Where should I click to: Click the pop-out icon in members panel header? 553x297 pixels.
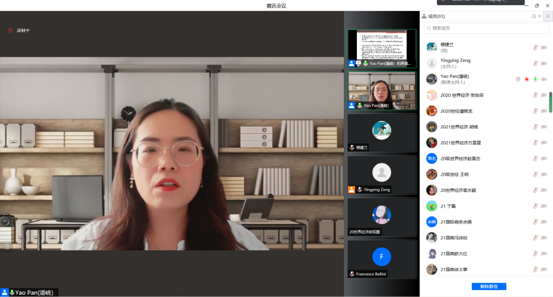tap(534, 16)
